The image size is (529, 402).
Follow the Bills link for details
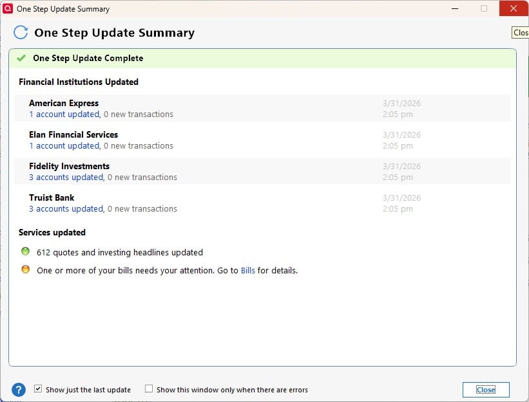point(247,270)
